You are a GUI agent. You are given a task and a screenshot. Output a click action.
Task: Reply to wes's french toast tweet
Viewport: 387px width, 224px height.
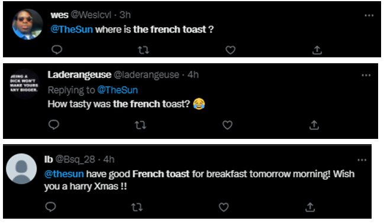pos(57,50)
